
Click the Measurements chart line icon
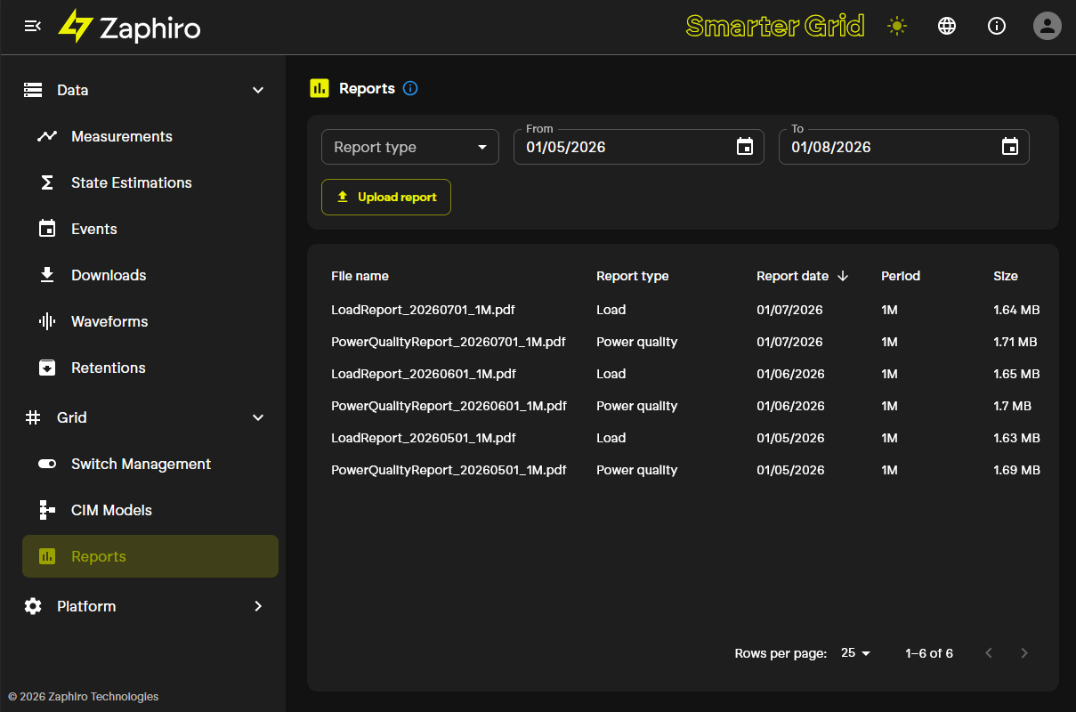[47, 136]
